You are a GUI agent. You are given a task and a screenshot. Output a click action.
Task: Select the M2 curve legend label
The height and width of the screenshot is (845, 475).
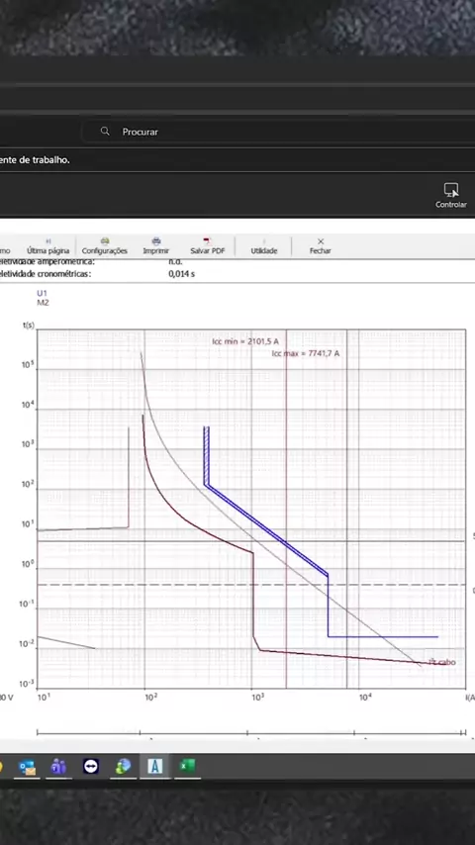[x=43, y=303]
